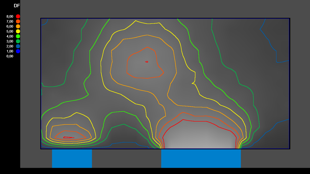Click the red 8,00 legend dot
The width and height of the screenshot is (310, 174).
coord(18,17)
